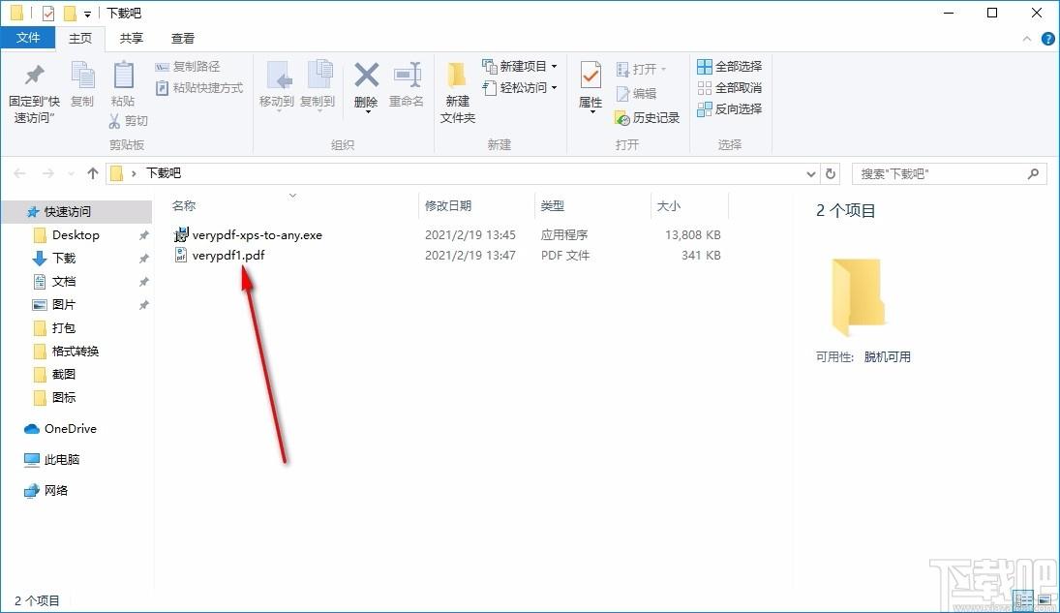Click the blue Help question mark icon
This screenshot has height=613, width=1060.
[x=1047, y=39]
